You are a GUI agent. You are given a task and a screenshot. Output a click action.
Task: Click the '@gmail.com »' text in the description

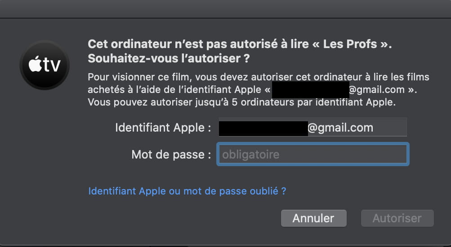(x=383, y=90)
